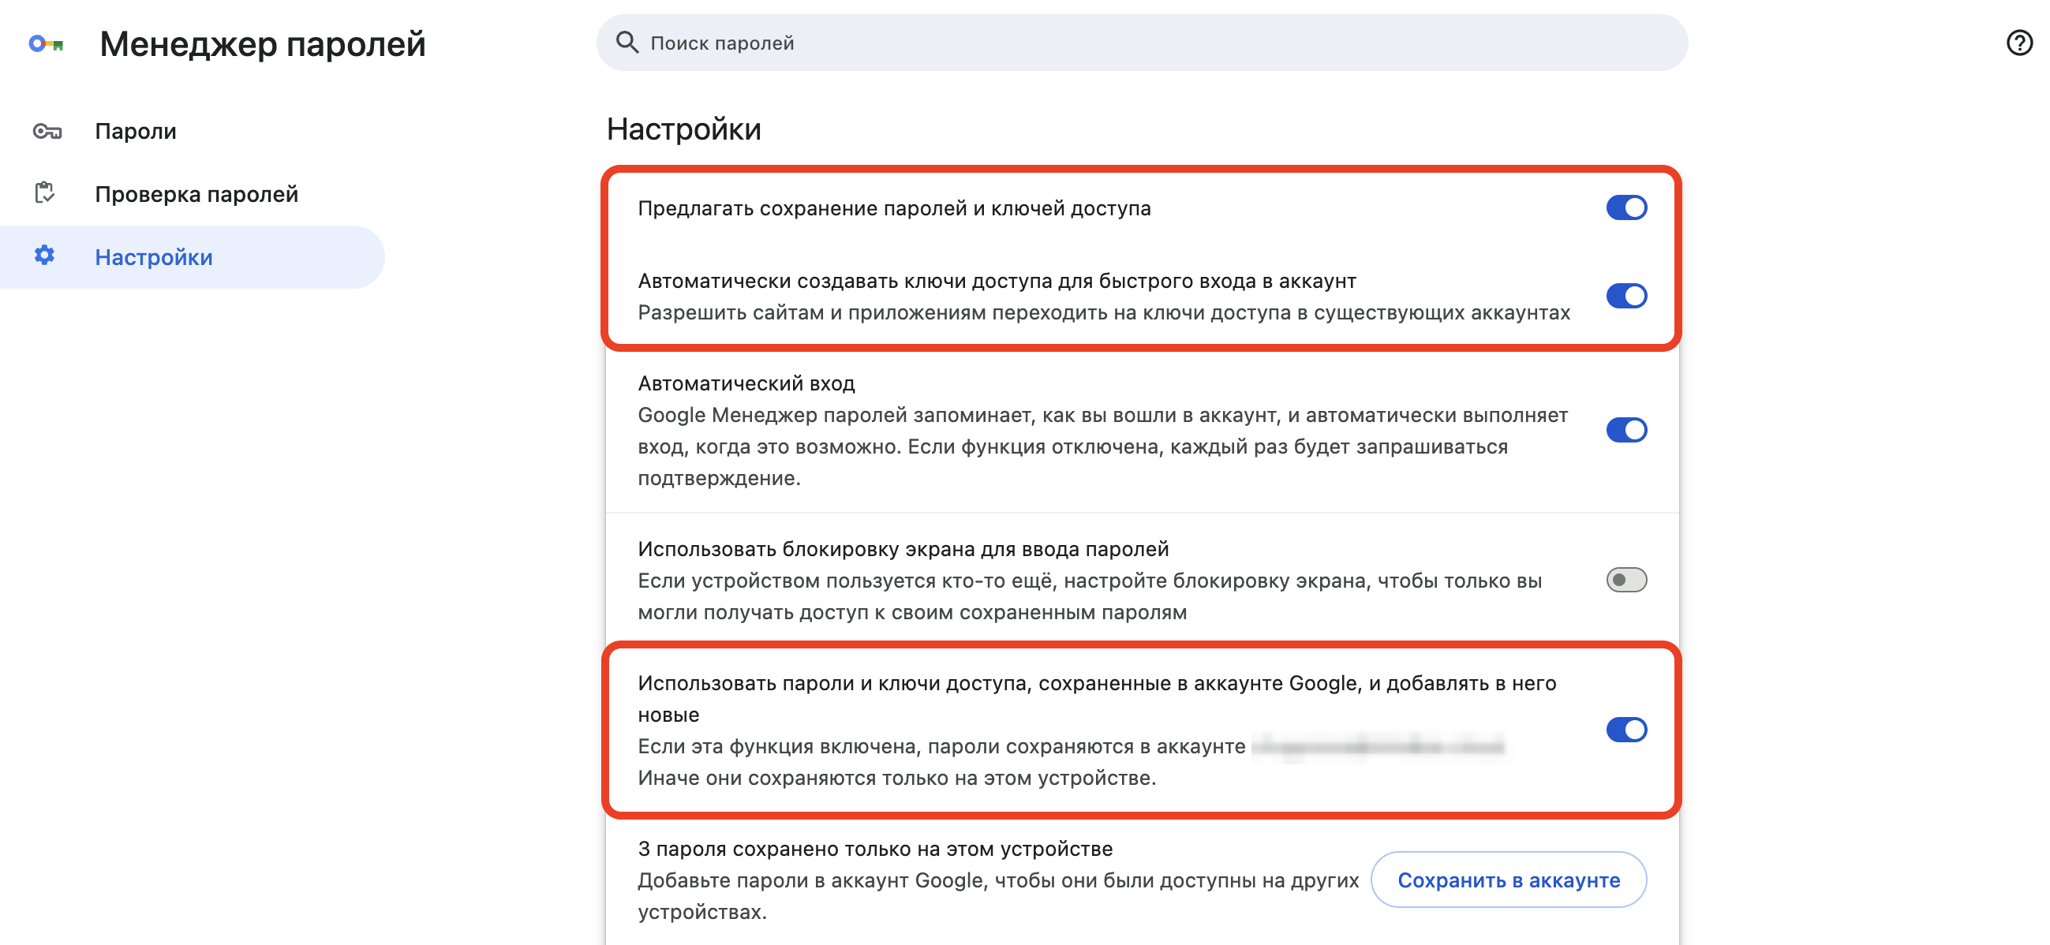Click the Менеджер паролей title
2050x945 pixels.
click(261, 43)
